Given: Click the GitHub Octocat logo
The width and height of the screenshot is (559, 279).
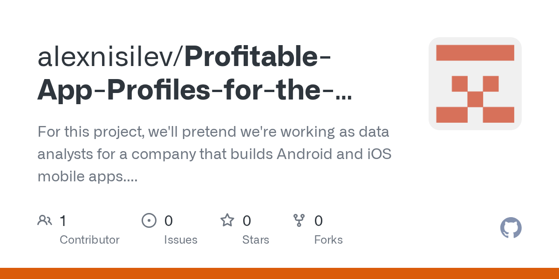Looking at the screenshot, I should (x=511, y=228).
